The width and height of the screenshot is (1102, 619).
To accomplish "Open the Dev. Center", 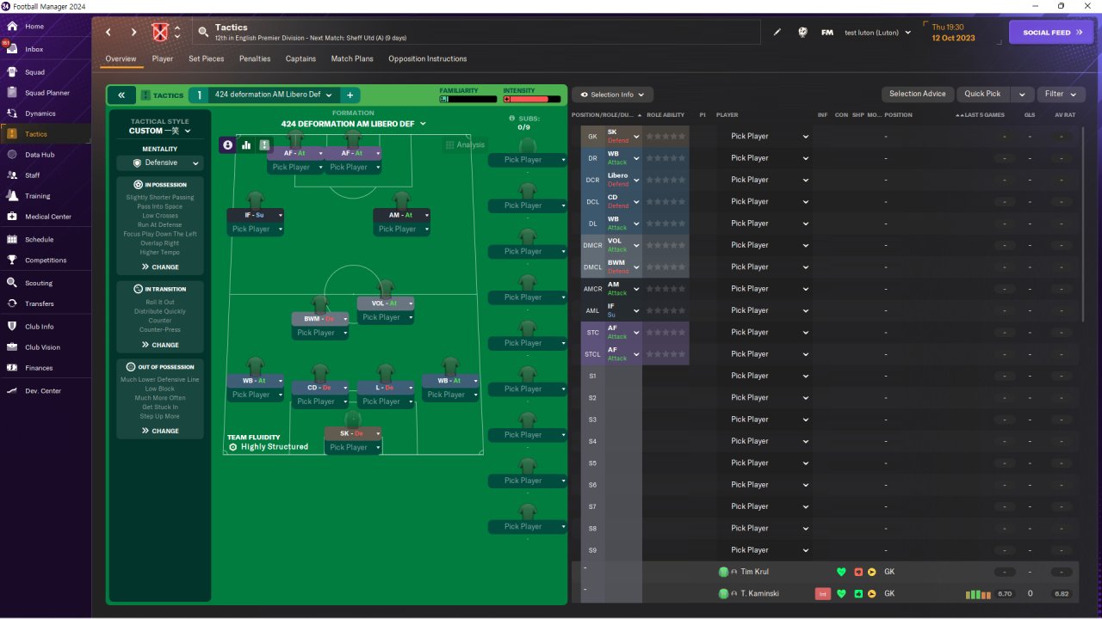I will 43,391.
